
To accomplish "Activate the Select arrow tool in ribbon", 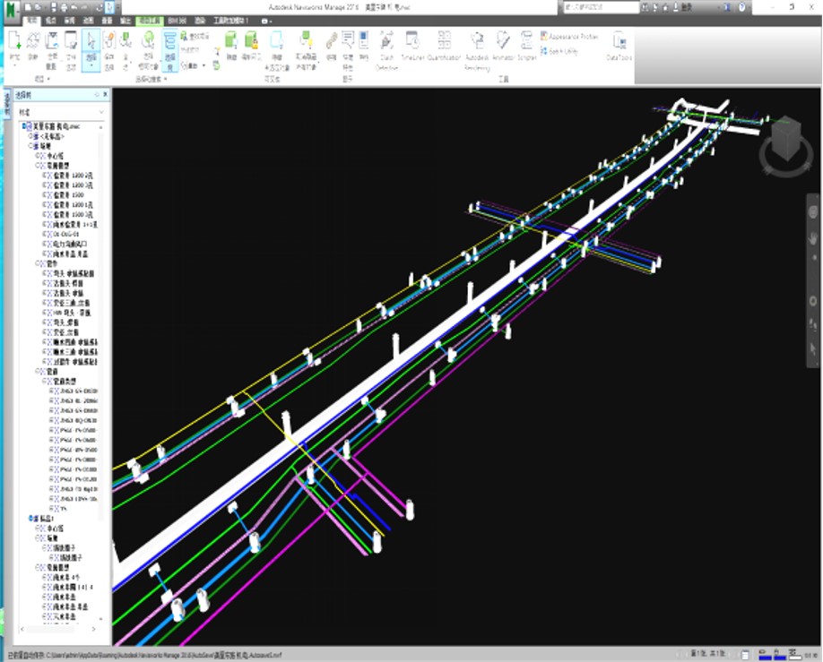I will click(91, 41).
